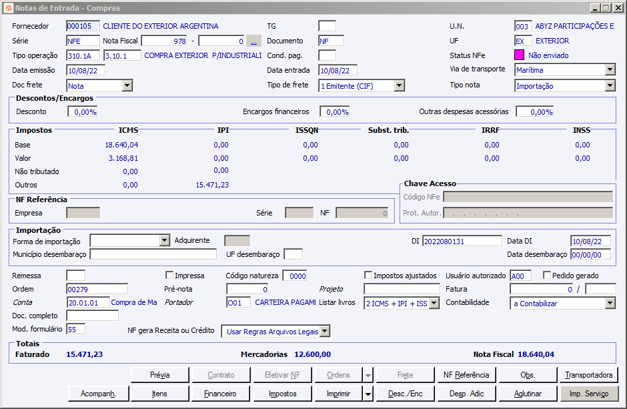Open the Tipo nota combo box
This screenshot has height=409, width=627.
coord(610,85)
